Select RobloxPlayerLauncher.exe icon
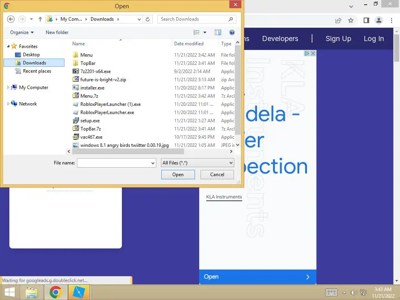Screen dimensions: 400x300 [75, 112]
